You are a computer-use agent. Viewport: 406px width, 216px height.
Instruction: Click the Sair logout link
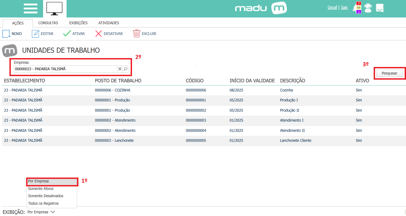point(344,7)
